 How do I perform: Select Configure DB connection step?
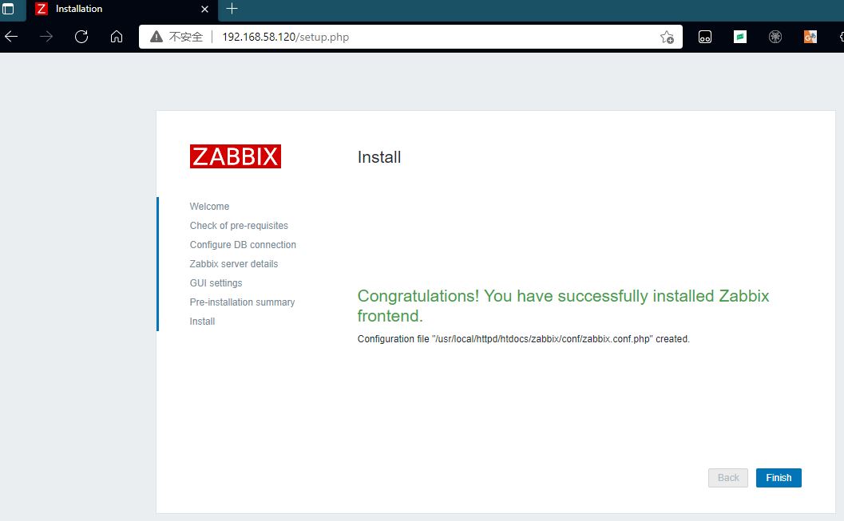(243, 245)
